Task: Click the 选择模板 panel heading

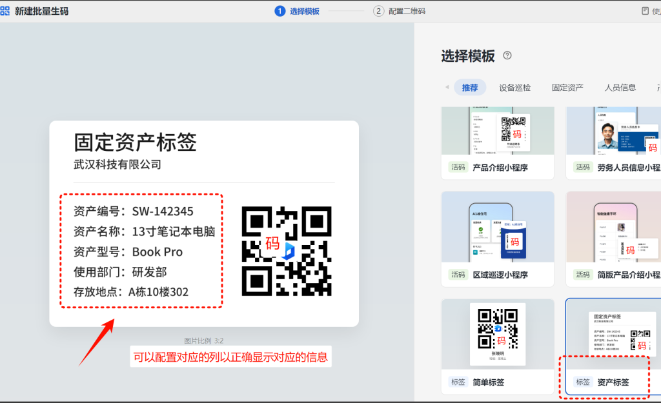Action: tap(468, 55)
